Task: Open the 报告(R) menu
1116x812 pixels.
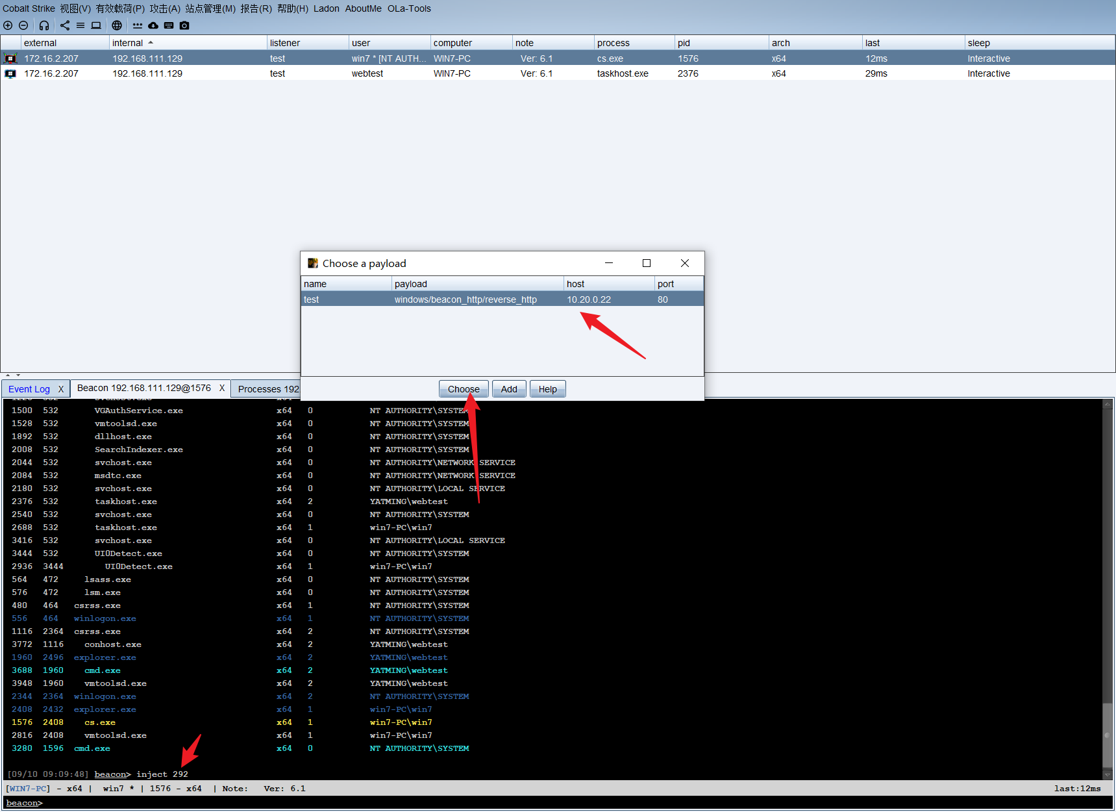Action: click(256, 8)
